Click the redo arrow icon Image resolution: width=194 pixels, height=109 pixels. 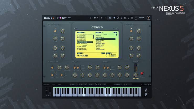click(105, 18)
